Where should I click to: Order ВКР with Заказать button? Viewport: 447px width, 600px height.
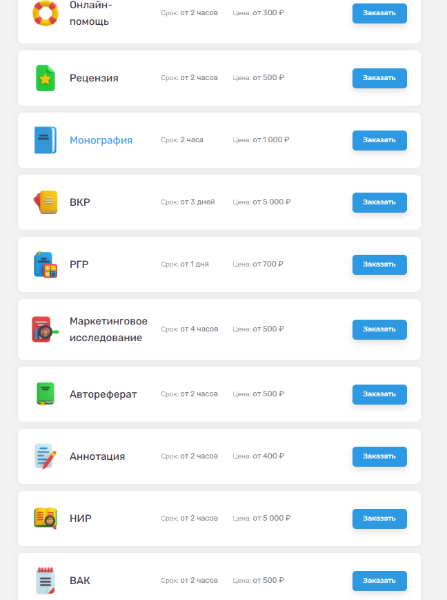coord(379,202)
